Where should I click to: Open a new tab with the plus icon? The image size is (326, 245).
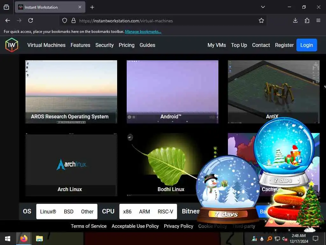[x=92, y=7]
